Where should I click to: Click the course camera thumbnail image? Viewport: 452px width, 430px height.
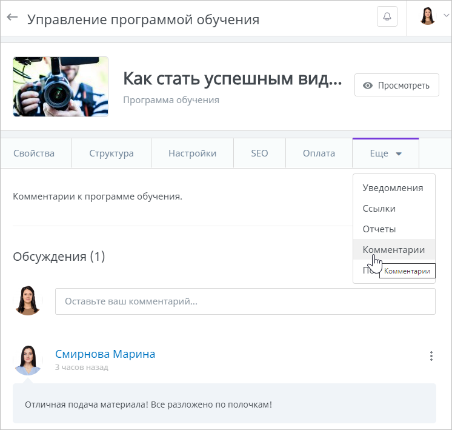point(61,87)
